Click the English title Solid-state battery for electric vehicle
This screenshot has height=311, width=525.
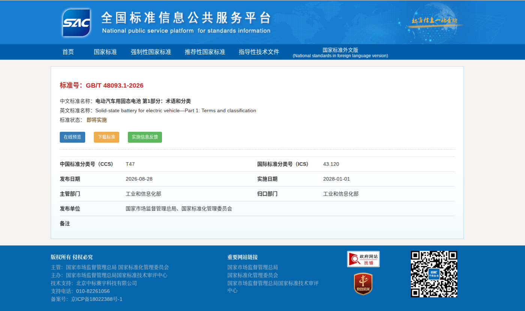176,111
